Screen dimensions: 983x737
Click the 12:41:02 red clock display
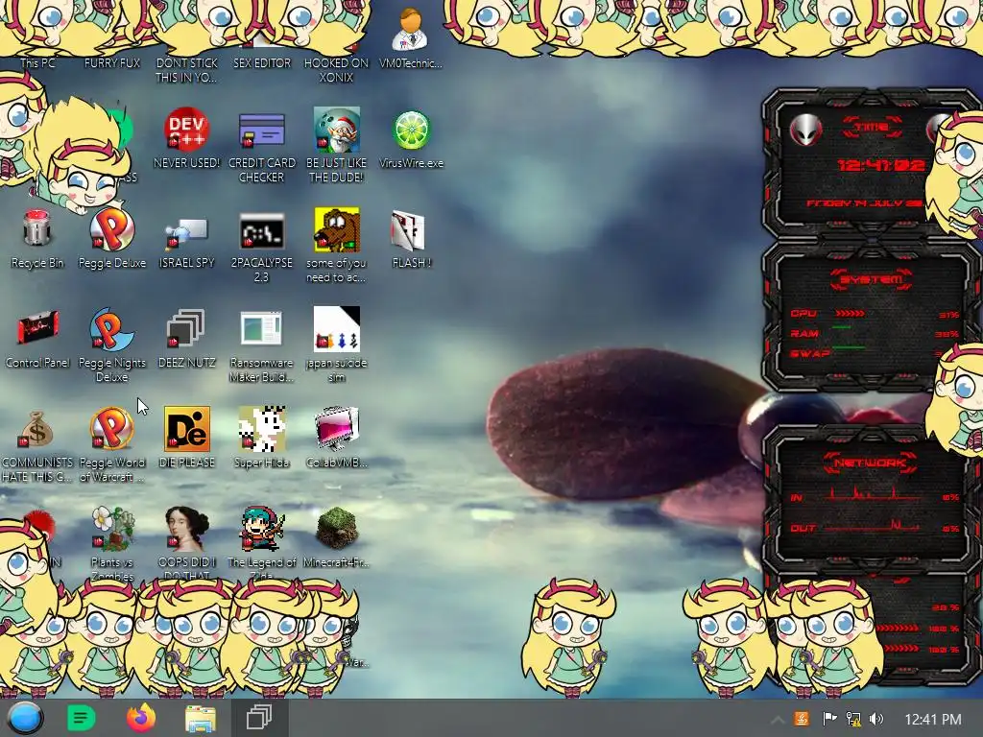tap(881, 165)
